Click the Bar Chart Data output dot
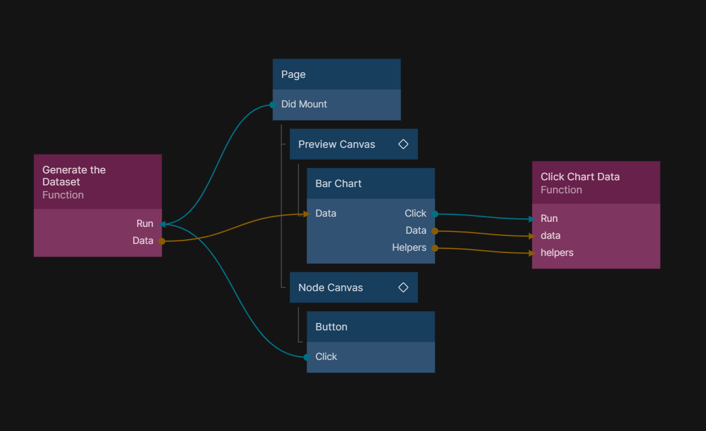Image resolution: width=706 pixels, height=431 pixels. pos(435,231)
